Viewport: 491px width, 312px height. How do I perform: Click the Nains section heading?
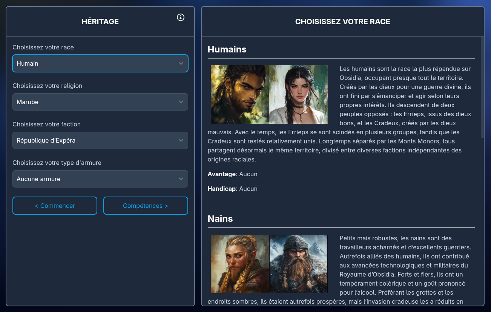tap(220, 219)
